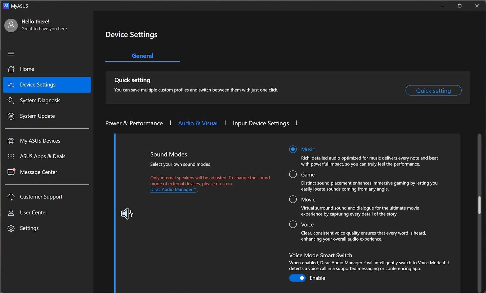Open Customer Support page
Screen dimensions: 486x293
click(x=47, y=197)
